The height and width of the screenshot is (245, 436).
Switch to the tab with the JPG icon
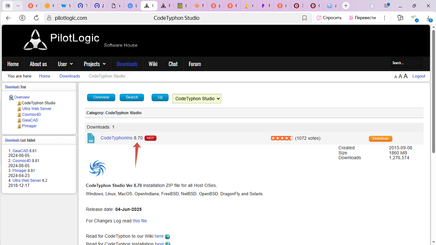click(332, 6)
